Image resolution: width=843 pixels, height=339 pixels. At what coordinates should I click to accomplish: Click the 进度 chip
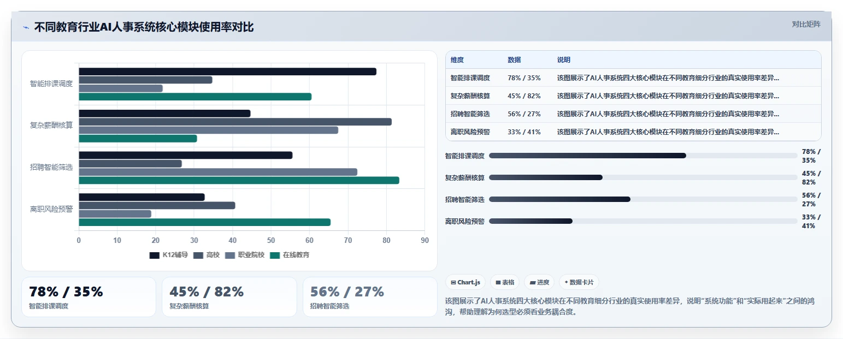539,282
